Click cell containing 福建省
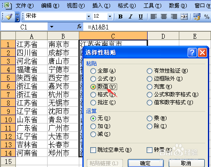The width and height of the screenshot is (211, 167). pyautogui.click(x=31, y=69)
